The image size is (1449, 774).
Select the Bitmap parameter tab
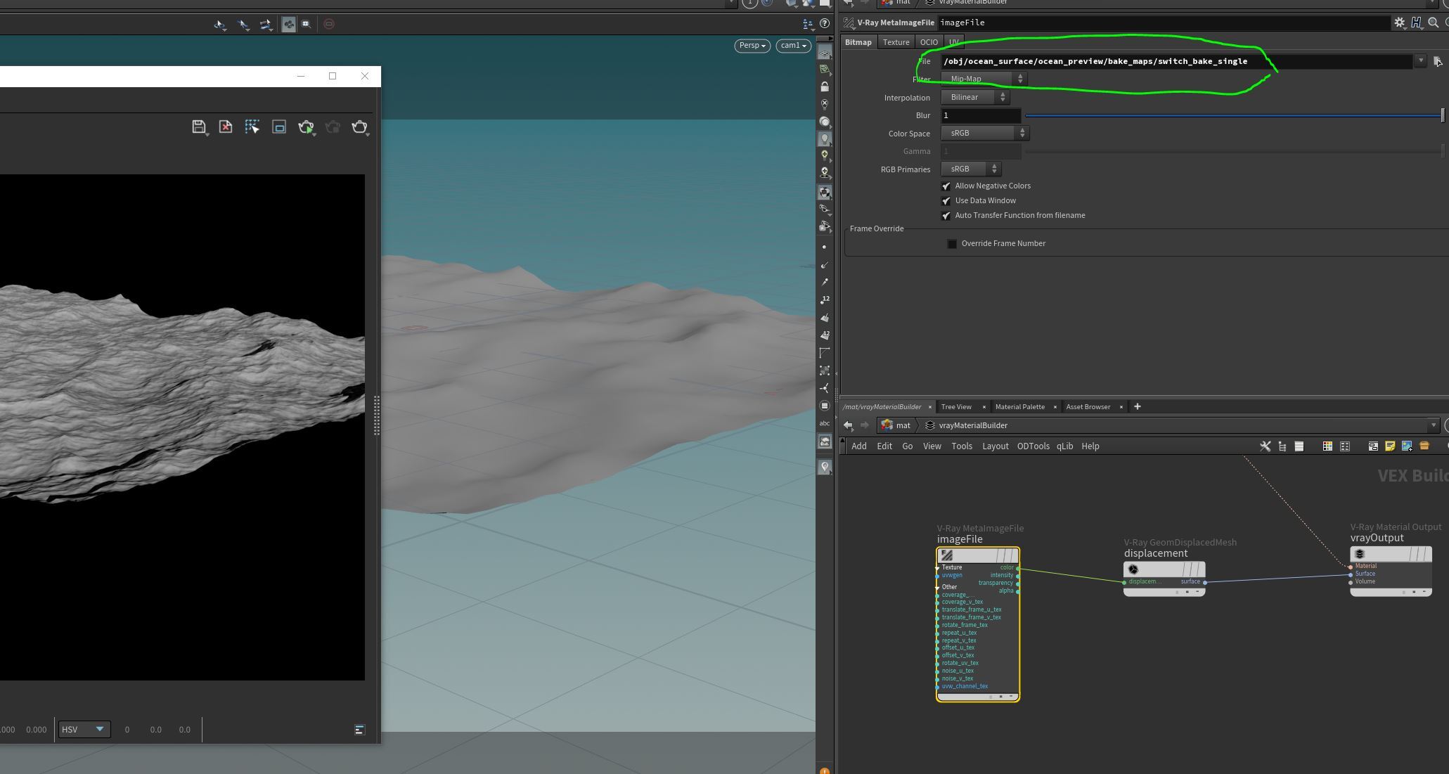(x=858, y=42)
